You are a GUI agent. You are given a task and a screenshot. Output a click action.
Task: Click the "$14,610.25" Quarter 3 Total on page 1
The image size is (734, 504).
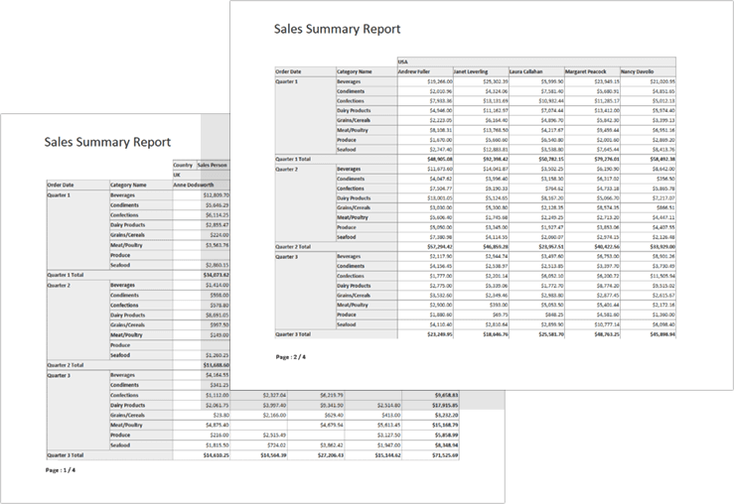[217, 455]
